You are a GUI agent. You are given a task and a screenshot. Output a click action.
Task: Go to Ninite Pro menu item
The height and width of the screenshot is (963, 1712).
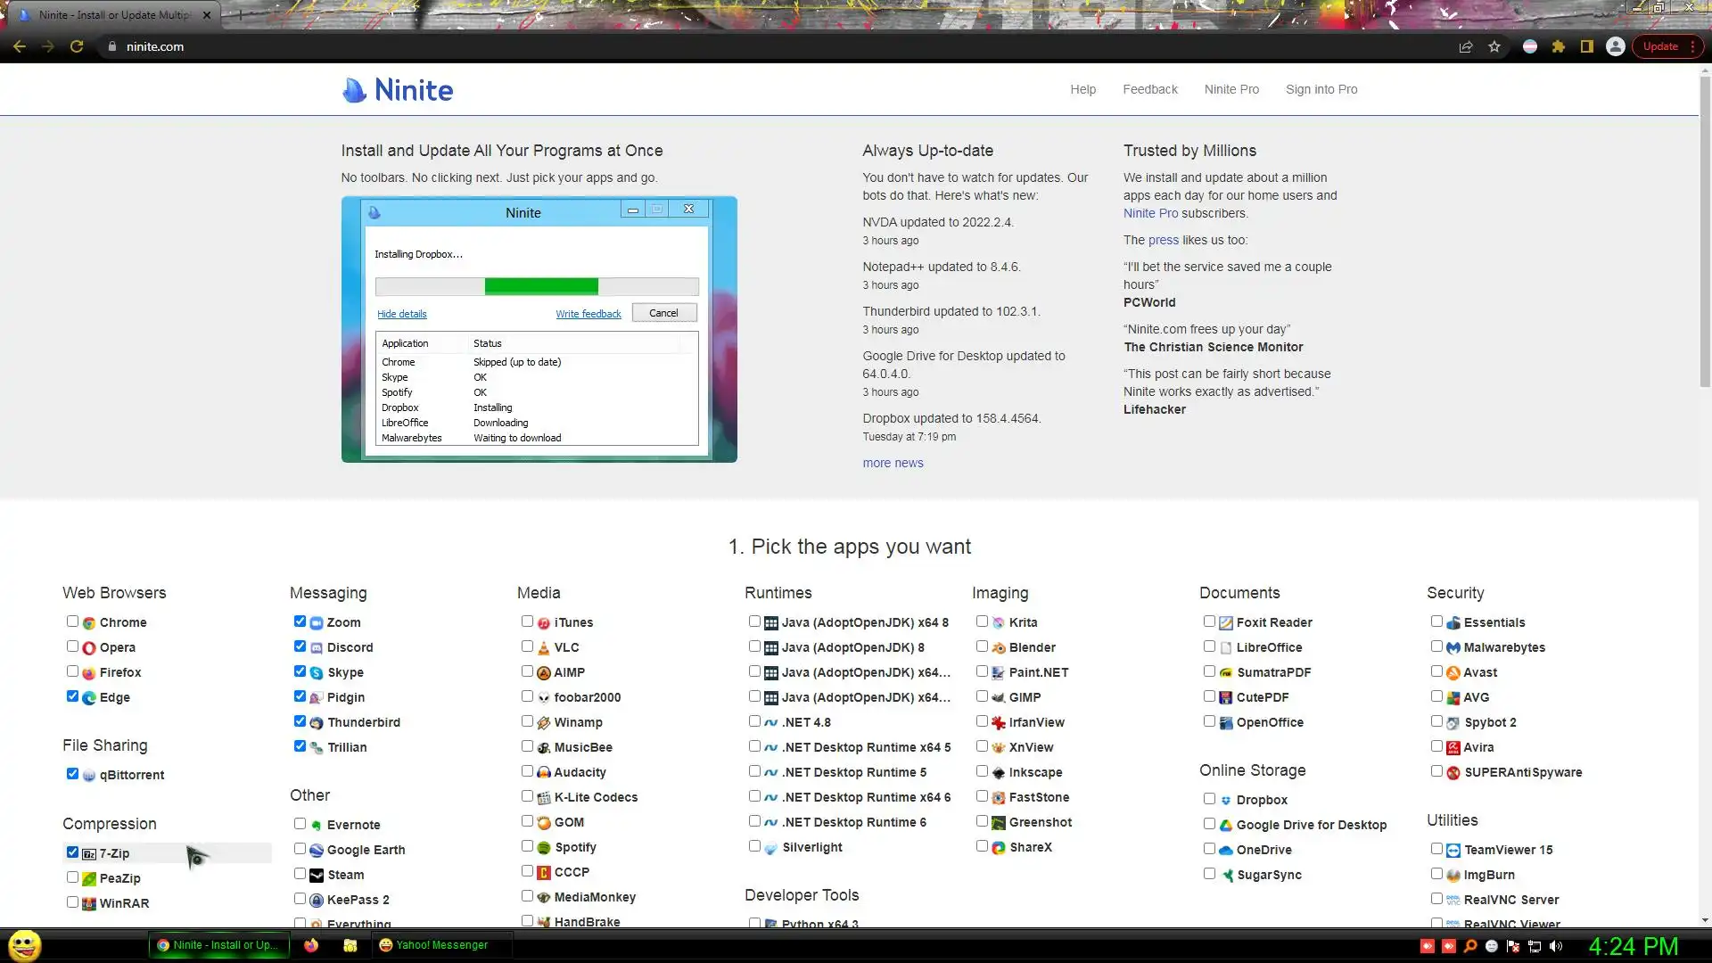click(x=1230, y=89)
